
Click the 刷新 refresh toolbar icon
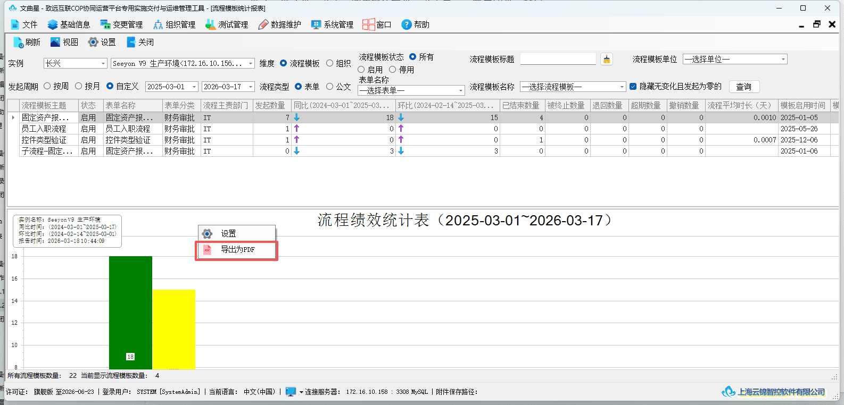coord(19,43)
